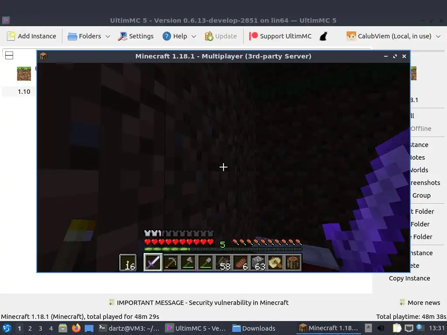Switch to the UltimMC 5 taskbar entry

click(x=196, y=328)
